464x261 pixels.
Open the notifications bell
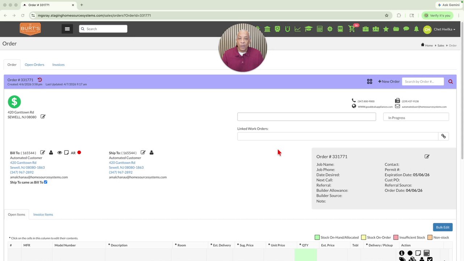[416, 29]
